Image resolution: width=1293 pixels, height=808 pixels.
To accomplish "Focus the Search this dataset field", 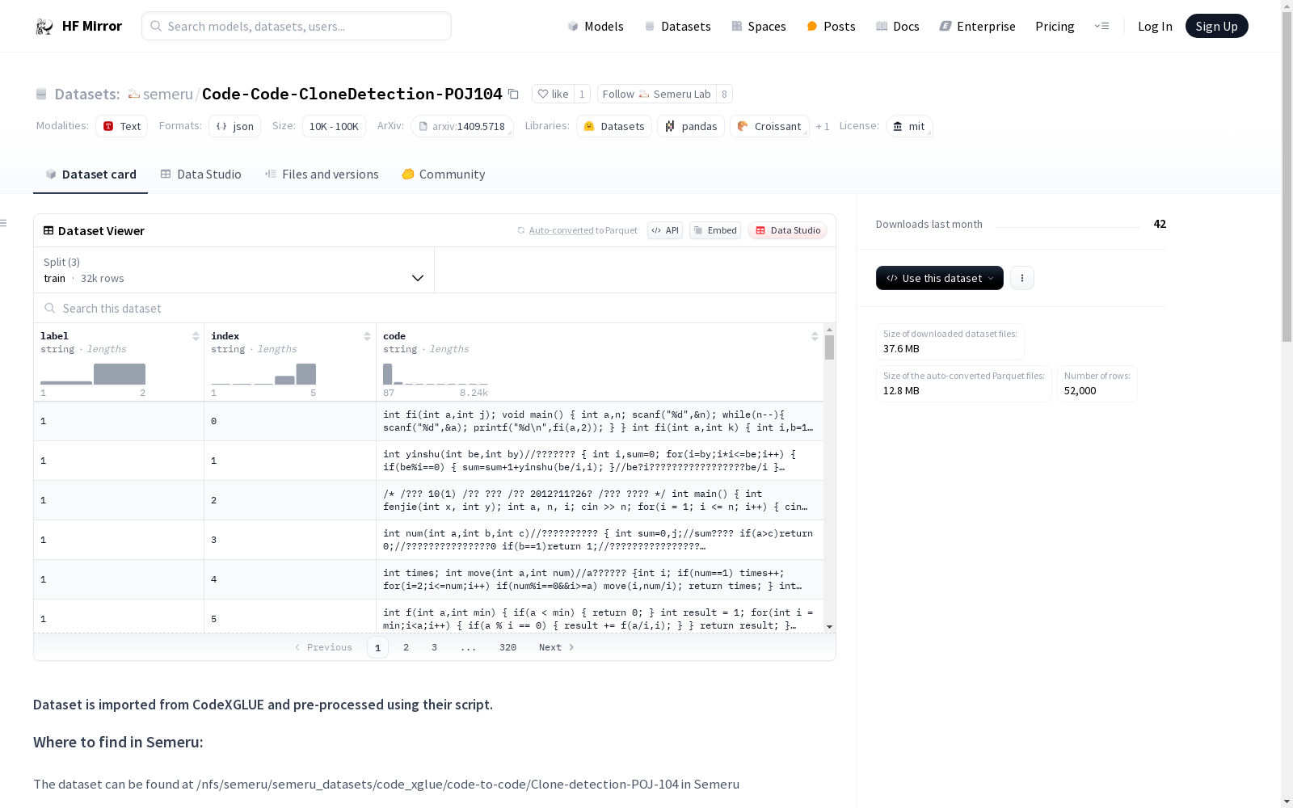I will pyautogui.click(x=435, y=308).
